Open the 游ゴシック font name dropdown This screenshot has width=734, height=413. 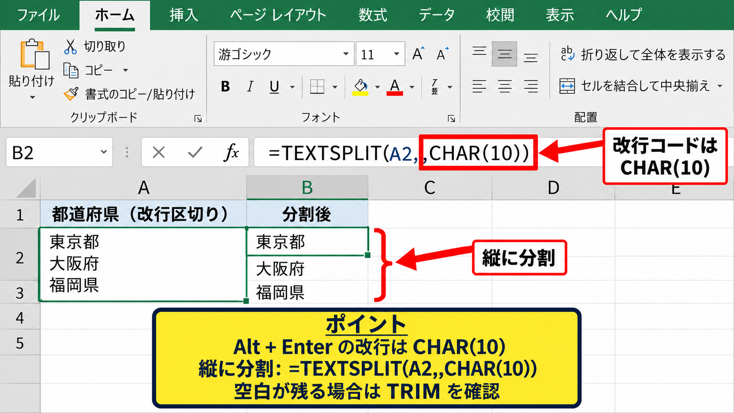[346, 54]
